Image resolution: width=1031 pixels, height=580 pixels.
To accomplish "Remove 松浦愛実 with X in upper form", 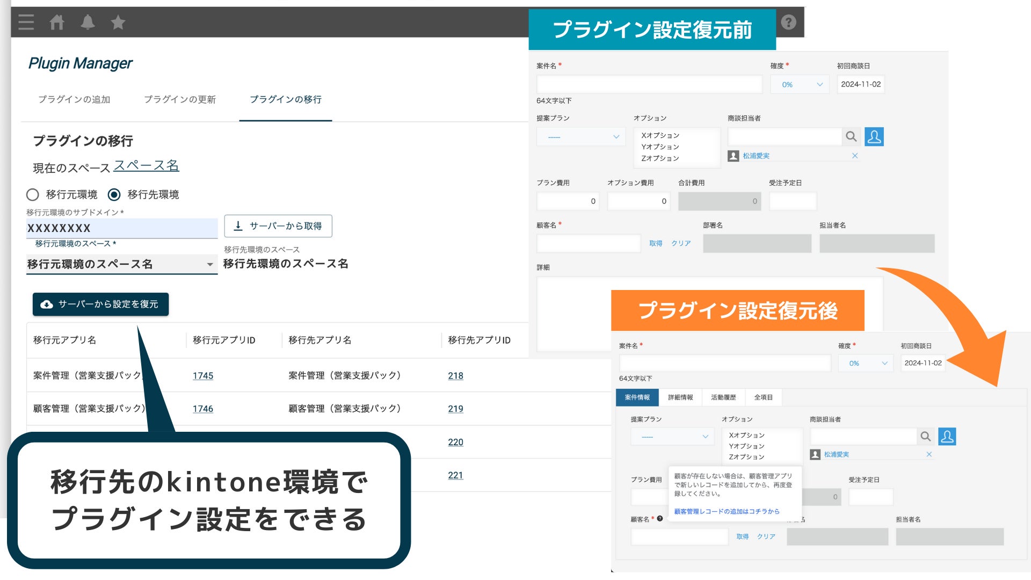I will click(855, 156).
